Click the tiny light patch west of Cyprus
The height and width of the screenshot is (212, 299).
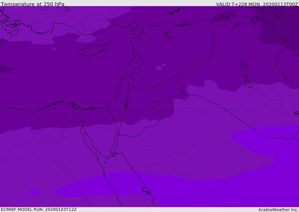54,49
